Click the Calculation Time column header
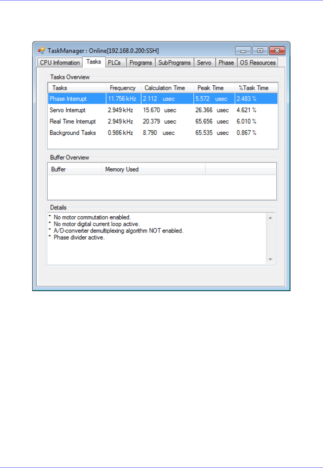The width and height of the screenshot is (323, 468). point(167,88)
